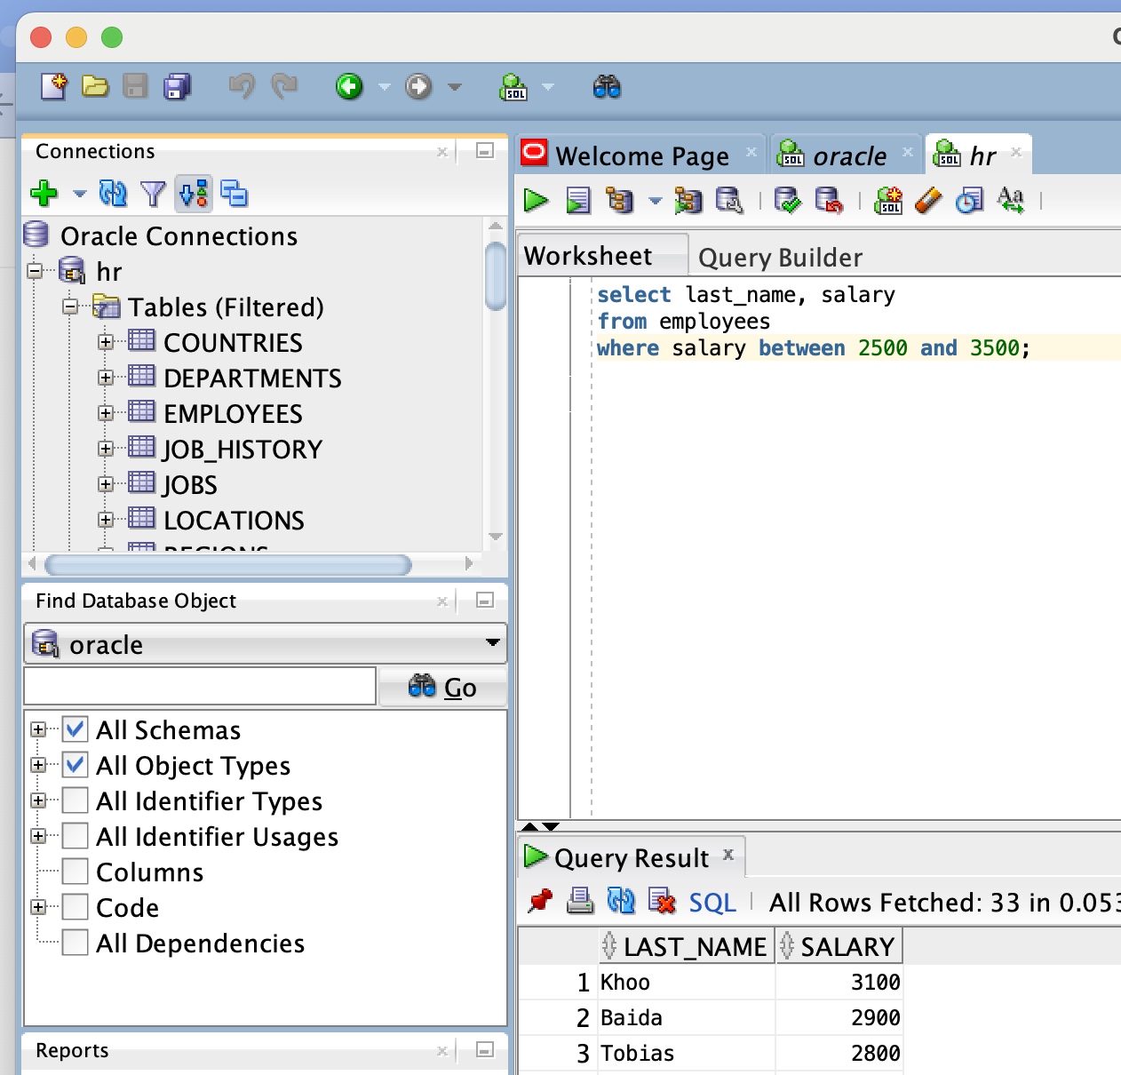This screenshot has width=1121, height=1075.
Task: Expand the EMPLOYEES table node
Action: (x=106, y=413)
